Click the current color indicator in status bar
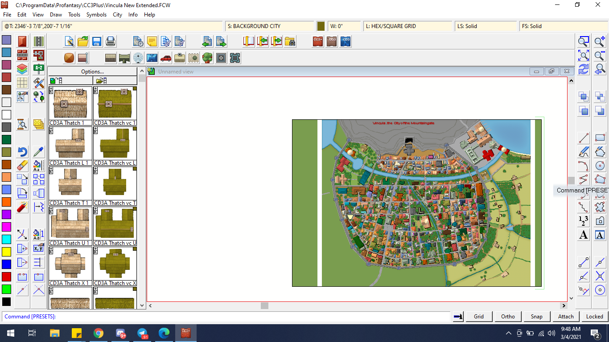Screen dimensions: 609x342 click(x=321, y=26)
